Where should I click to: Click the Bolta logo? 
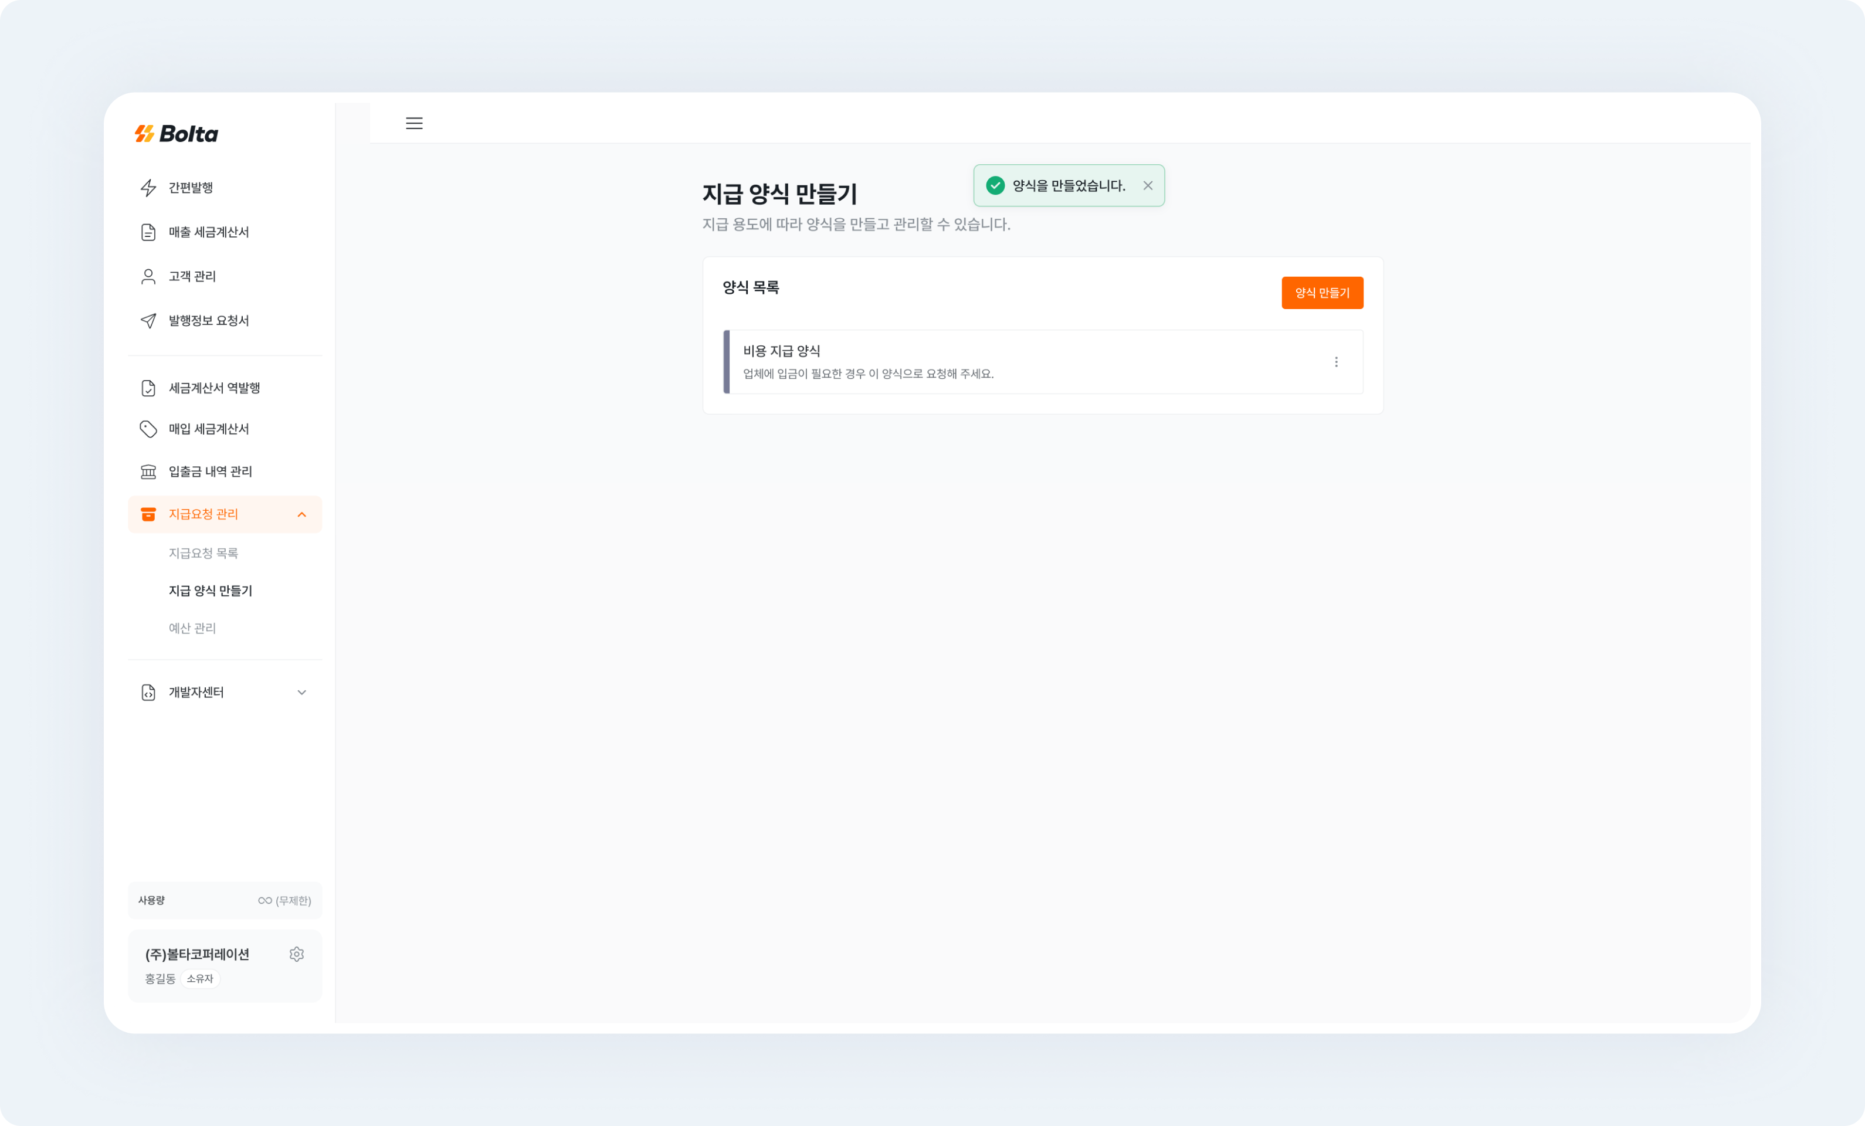click(175, 133)
